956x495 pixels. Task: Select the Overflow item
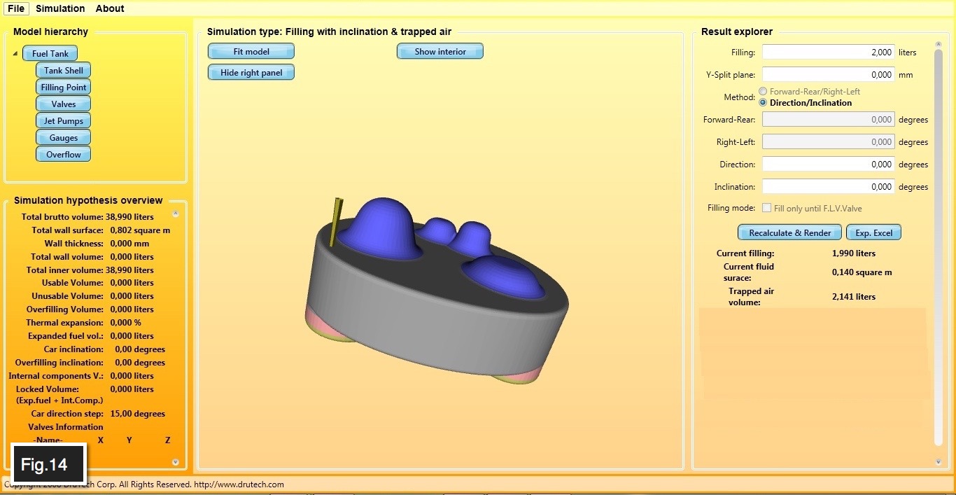tap(63, 155)
